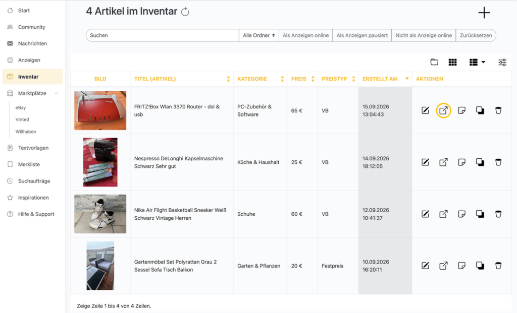This screenshot has height=313, width=517.
Task: Switch to grid view
Action: 453,62
